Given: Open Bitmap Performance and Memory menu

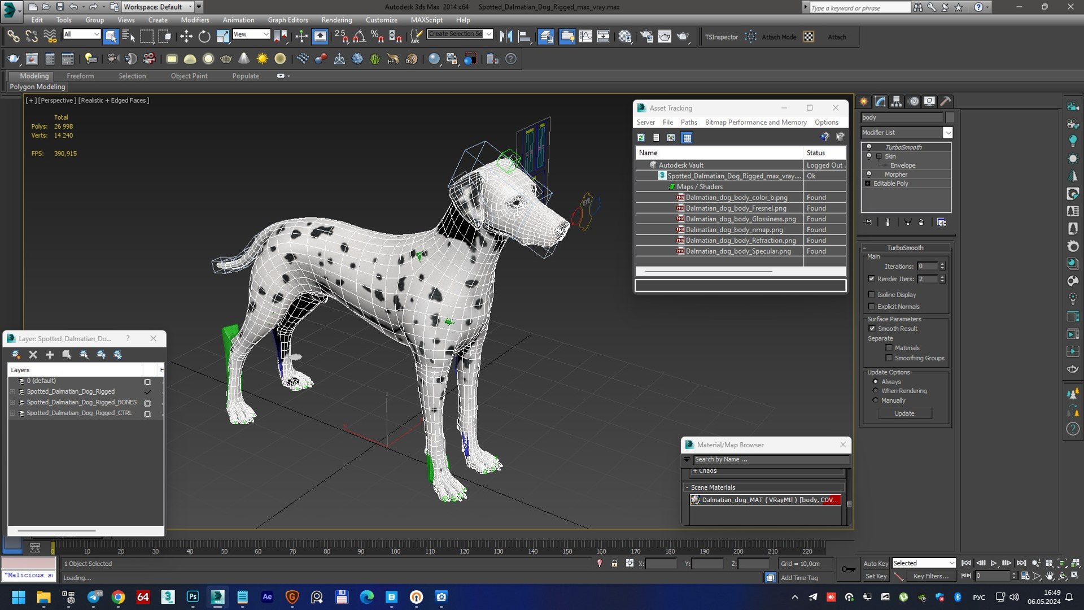Looking at the screenshot, I should point(755,123).
